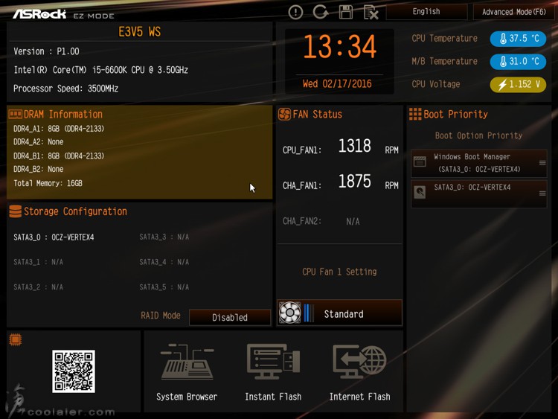
Task: Click the CPU Temperature 37.5 °C badge
Action: tap(518, 39)
